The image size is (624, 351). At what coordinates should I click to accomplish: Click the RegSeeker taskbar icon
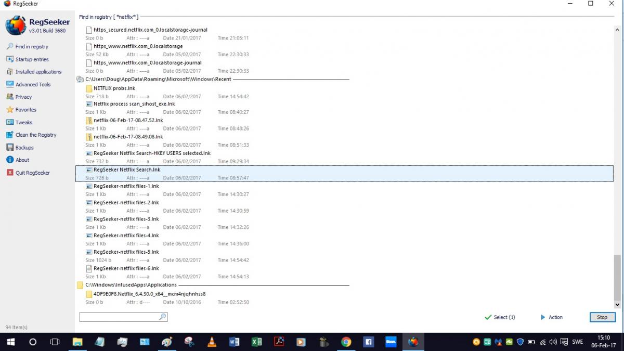[x=413, y=342]
